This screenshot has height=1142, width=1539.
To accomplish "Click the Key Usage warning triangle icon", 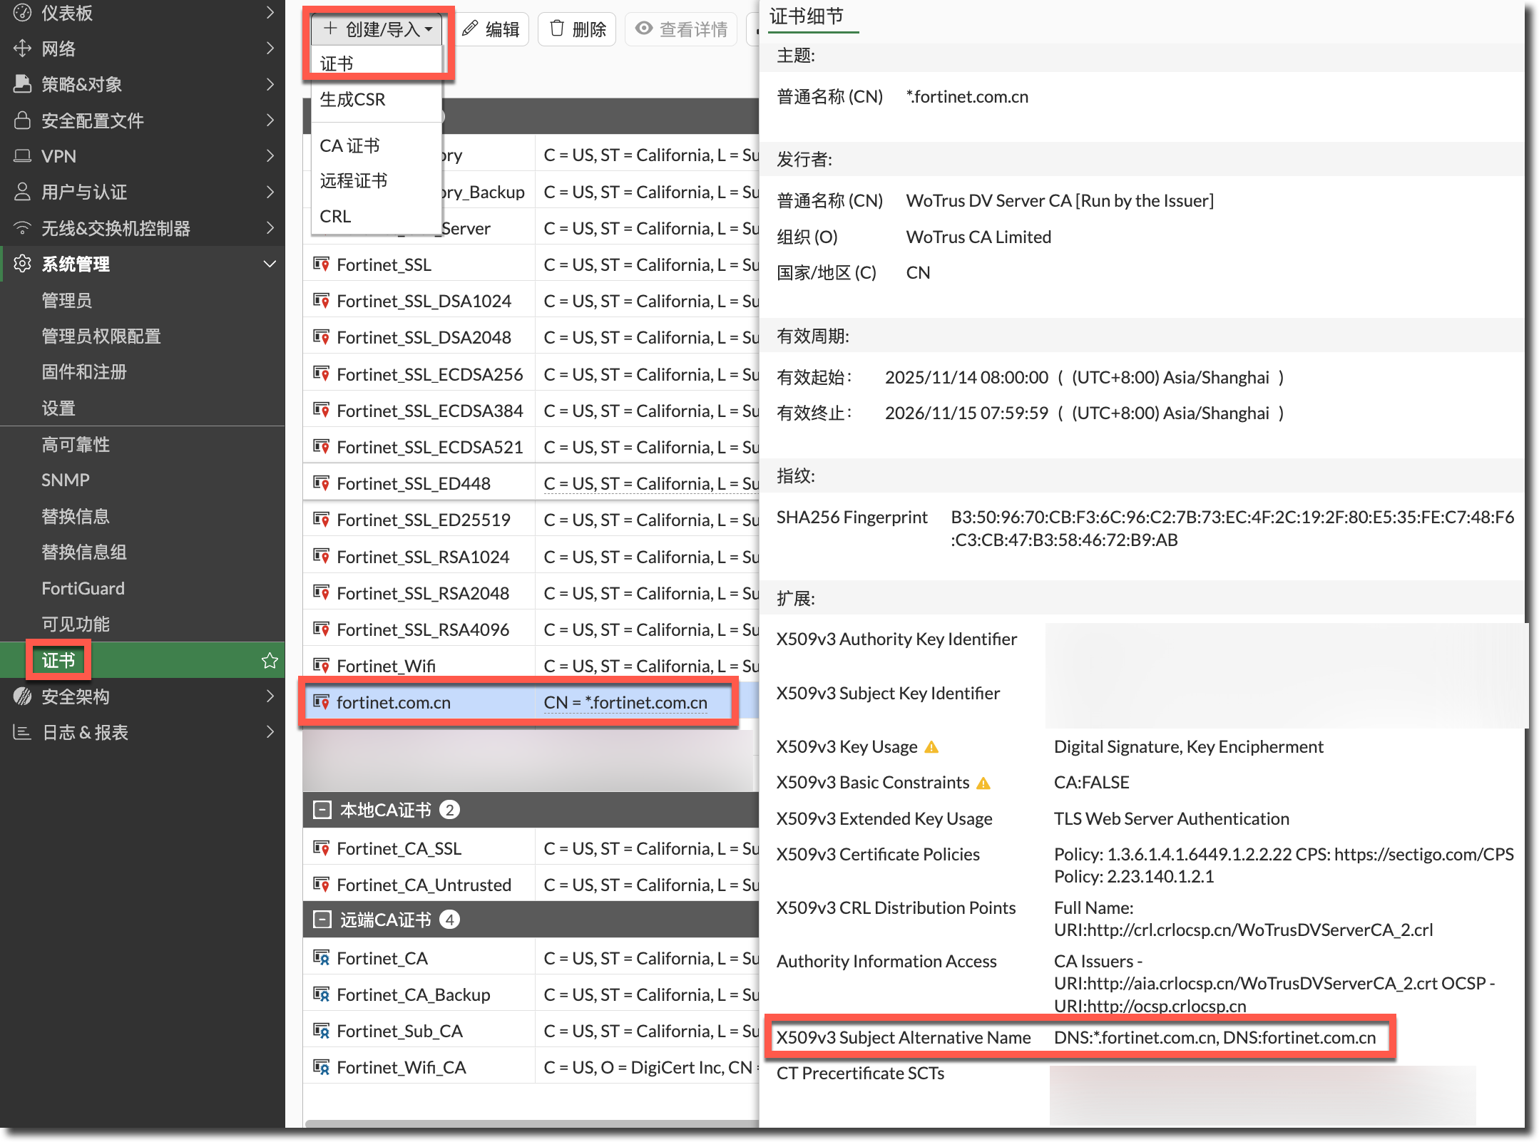I will point(931,747).
